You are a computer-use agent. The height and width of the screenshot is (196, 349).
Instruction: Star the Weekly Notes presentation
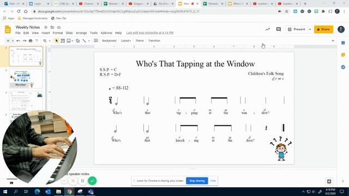point(46,27)
